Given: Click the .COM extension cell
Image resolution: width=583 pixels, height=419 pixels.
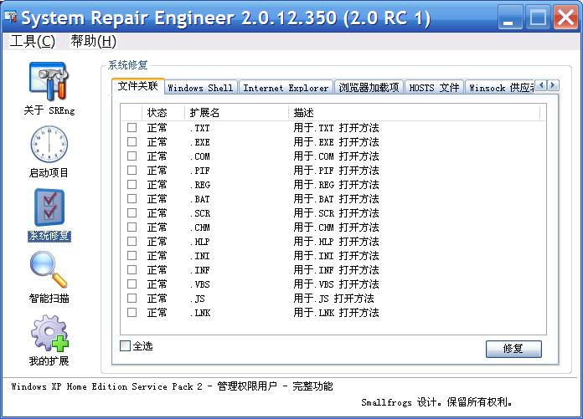Looking at the screenshot, I should (x=200, y=156).
